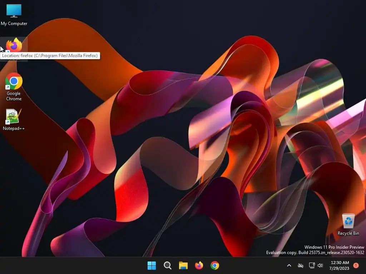The image size is (366, 274).
Task: Show hidden system tray icons
Action: (289, 265)
